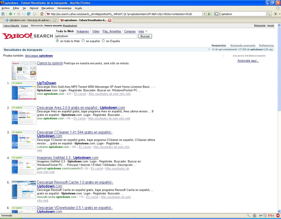Click the UpToDown result thumbnail image
The width and height of the screenshot is (281, 219).
coord(24,90)
